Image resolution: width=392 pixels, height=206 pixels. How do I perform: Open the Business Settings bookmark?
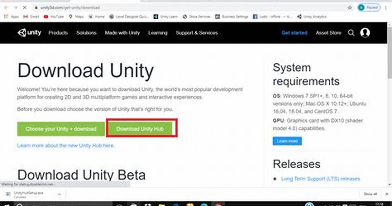[232, 17]
